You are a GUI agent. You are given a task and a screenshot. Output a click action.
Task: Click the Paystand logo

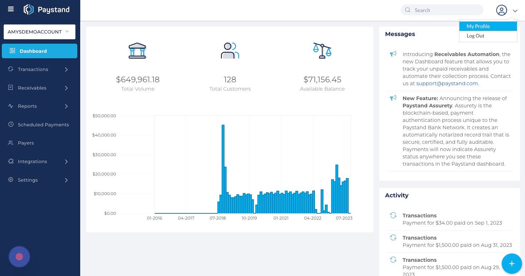tap(46, 10)
